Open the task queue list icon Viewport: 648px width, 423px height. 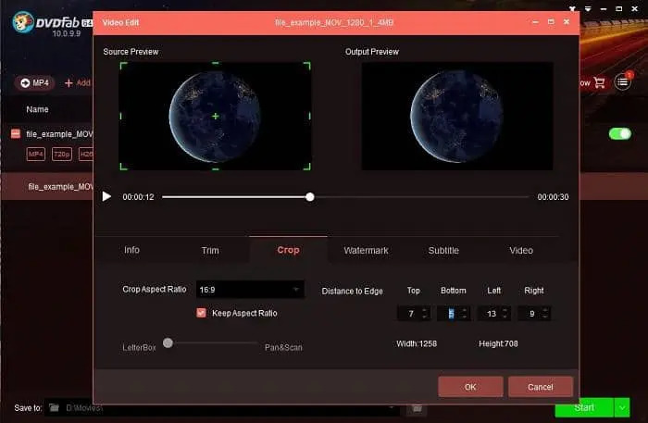[x=623, y=82]
